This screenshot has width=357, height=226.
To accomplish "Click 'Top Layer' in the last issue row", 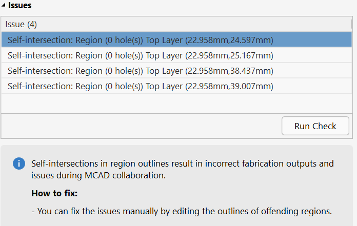I will click(164, 86).
